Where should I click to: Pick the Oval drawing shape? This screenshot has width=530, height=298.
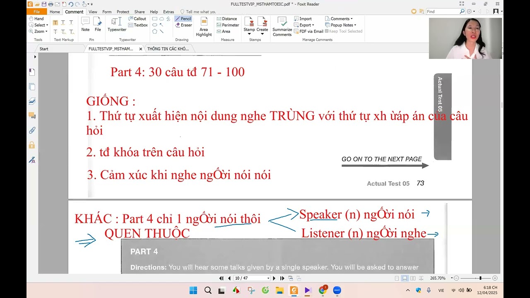154,25
